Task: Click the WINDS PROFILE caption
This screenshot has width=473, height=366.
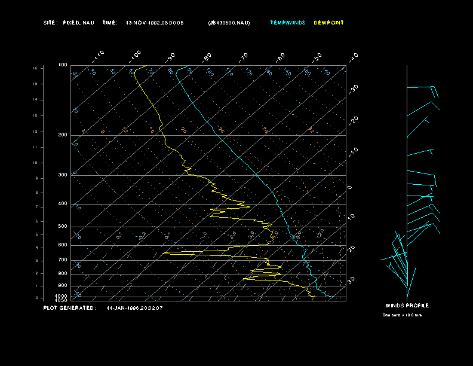Action: [x=407, y=306]
